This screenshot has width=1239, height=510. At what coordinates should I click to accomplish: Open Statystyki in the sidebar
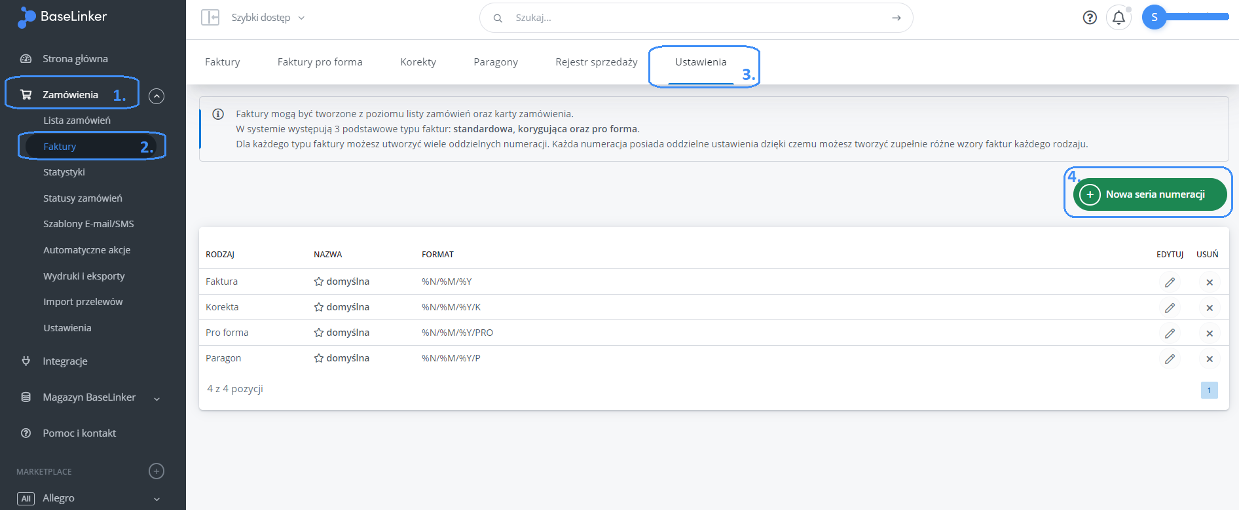click(64, 172)
